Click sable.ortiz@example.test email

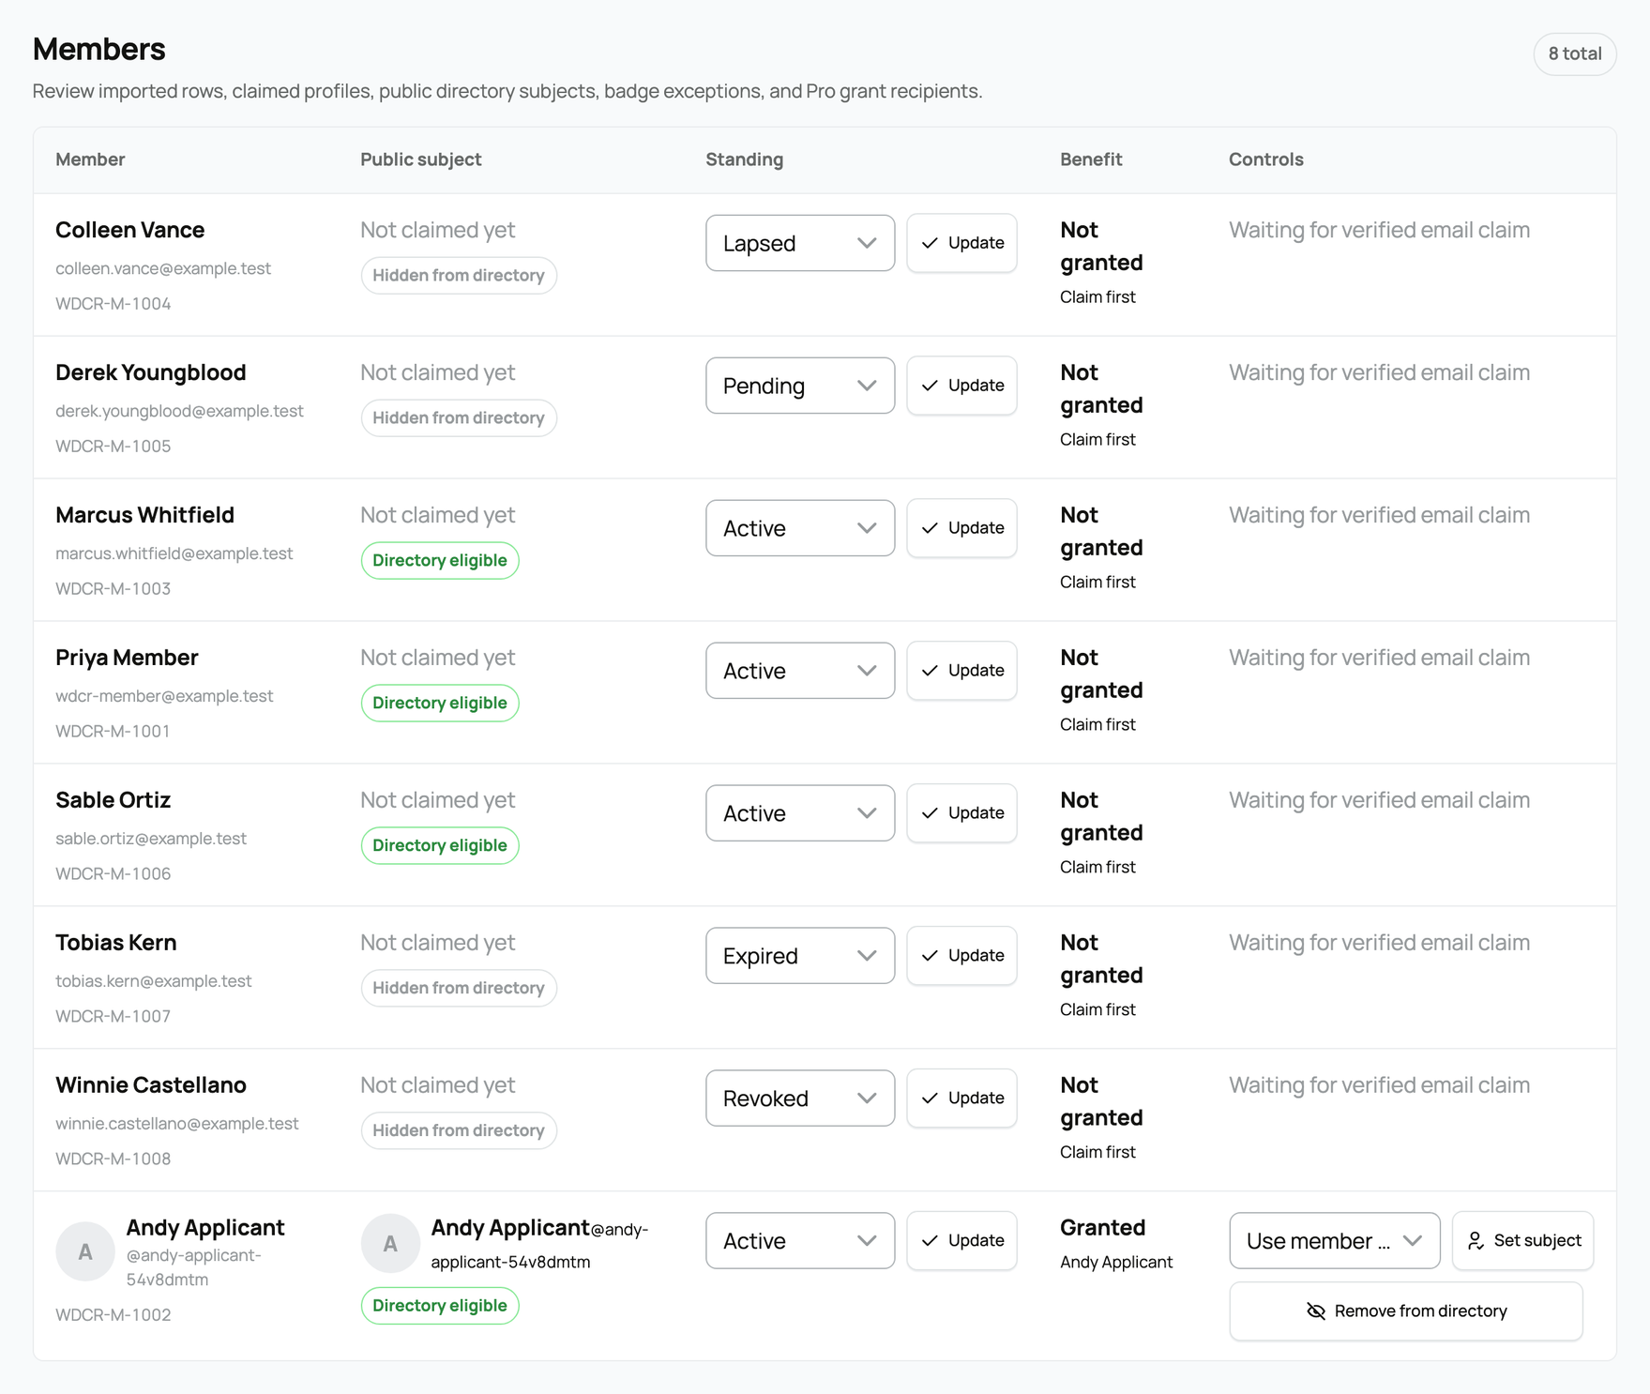(151, 840)
